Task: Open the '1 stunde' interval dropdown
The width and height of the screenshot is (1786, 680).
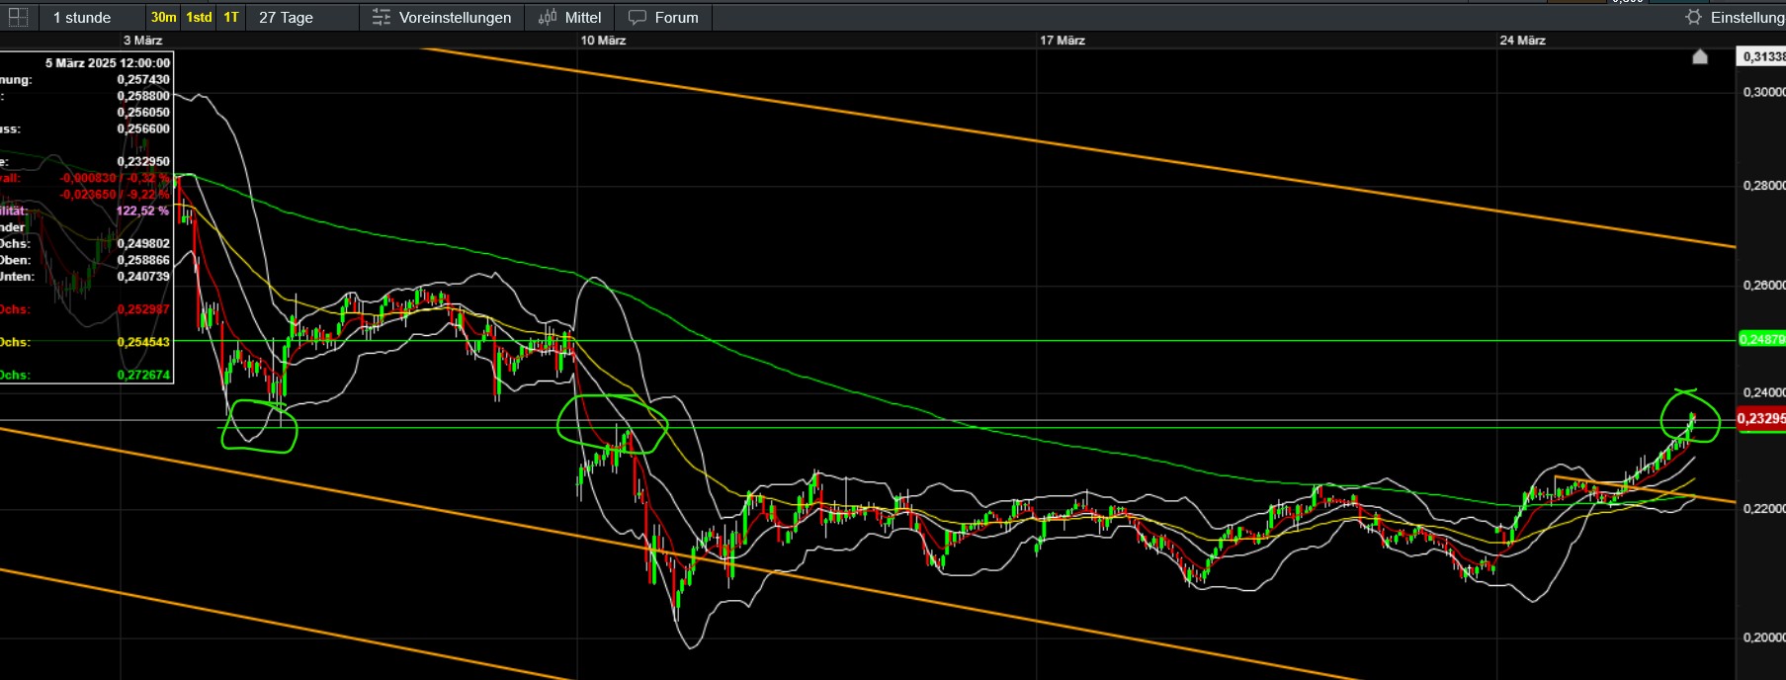Action: [x=92, y=17]
